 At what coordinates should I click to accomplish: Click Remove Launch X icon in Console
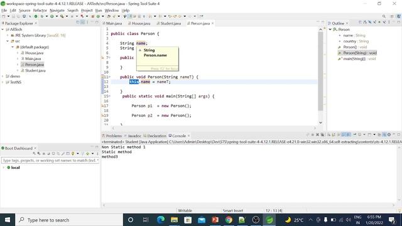pyautogui.click(x=317, y=134)
